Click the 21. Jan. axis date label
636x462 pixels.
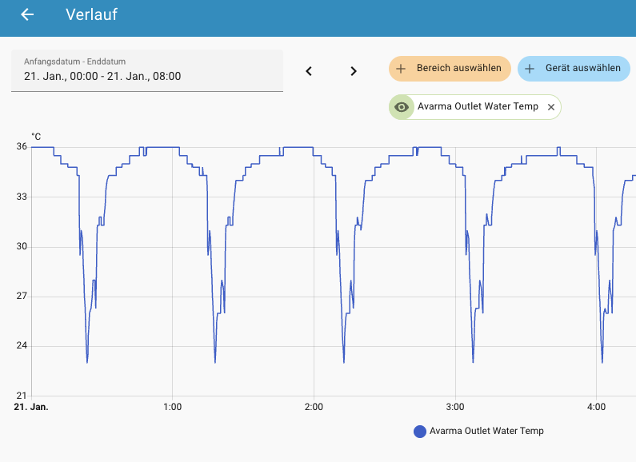pyautogui.click(x=32, y=407)
